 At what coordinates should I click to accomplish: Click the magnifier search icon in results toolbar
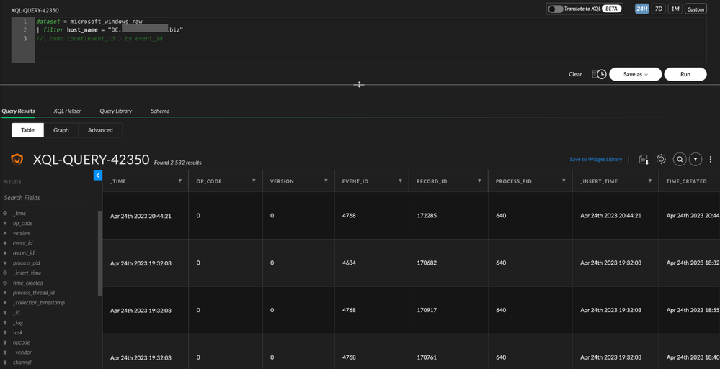pos(679,160)
